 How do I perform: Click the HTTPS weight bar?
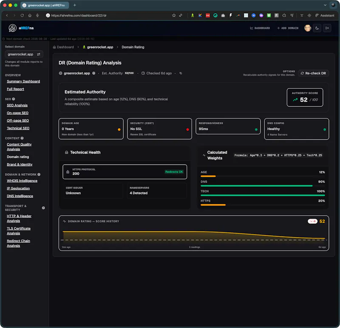point(263,205)
